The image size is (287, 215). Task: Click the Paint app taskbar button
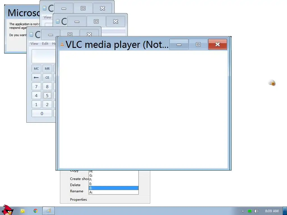tap(48, 211)
